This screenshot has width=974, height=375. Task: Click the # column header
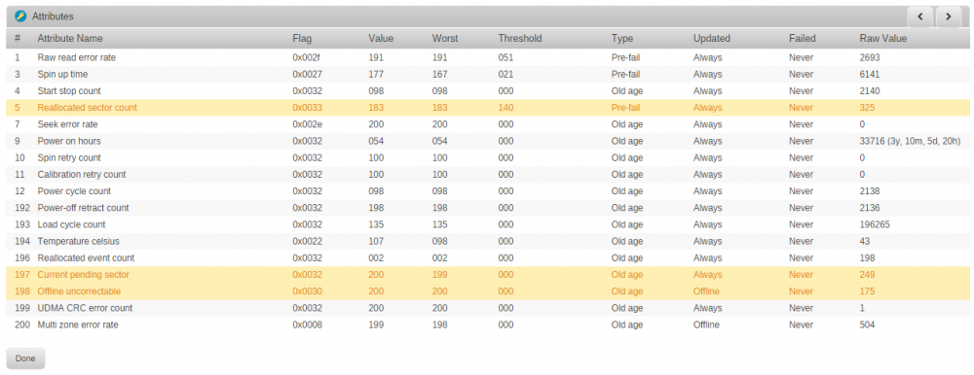tap(18, 39)
